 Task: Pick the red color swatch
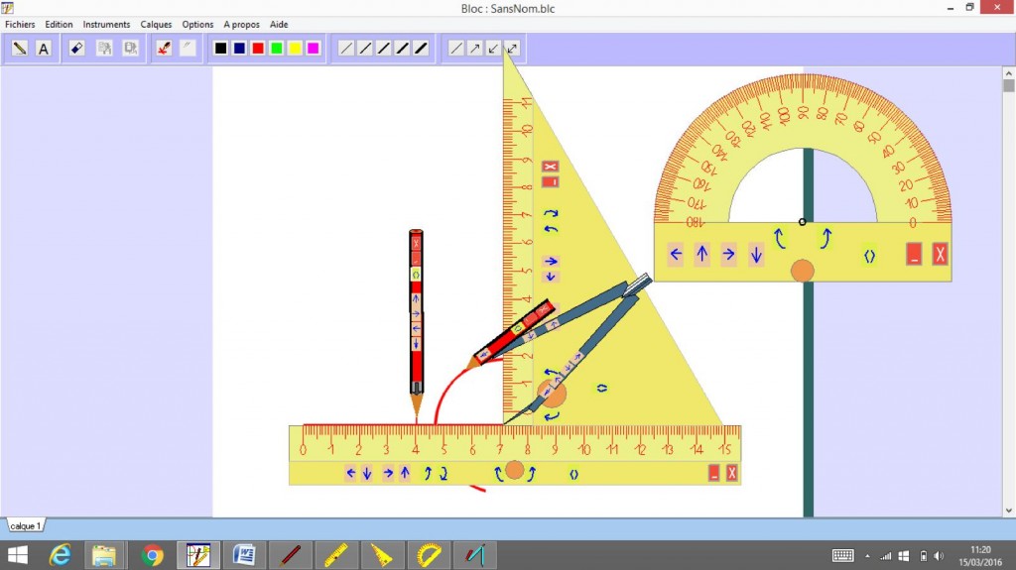(258, 48)
